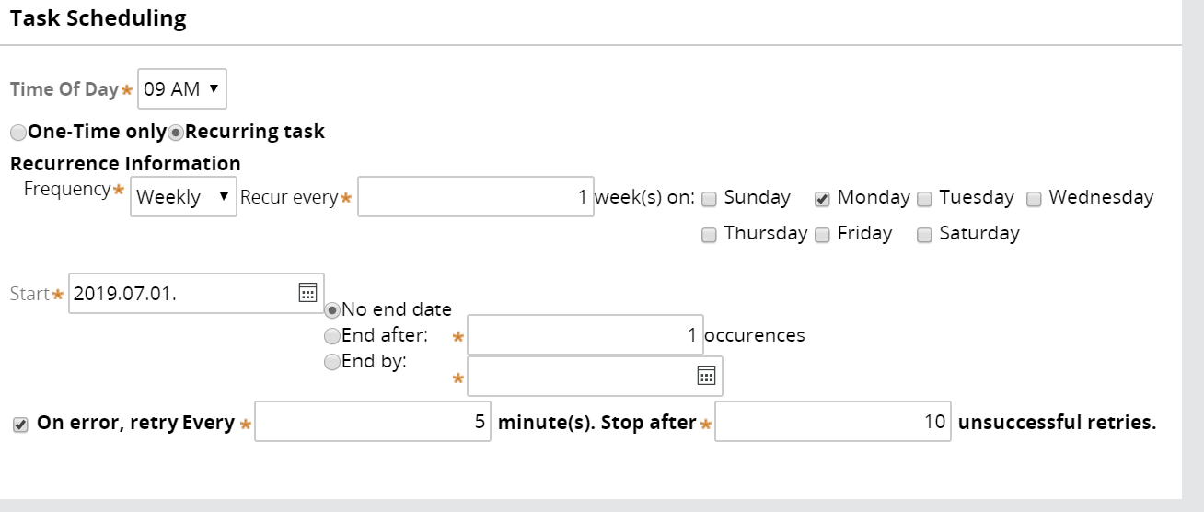Expand the Time Of Day dropdown

(x=182, y=89)
